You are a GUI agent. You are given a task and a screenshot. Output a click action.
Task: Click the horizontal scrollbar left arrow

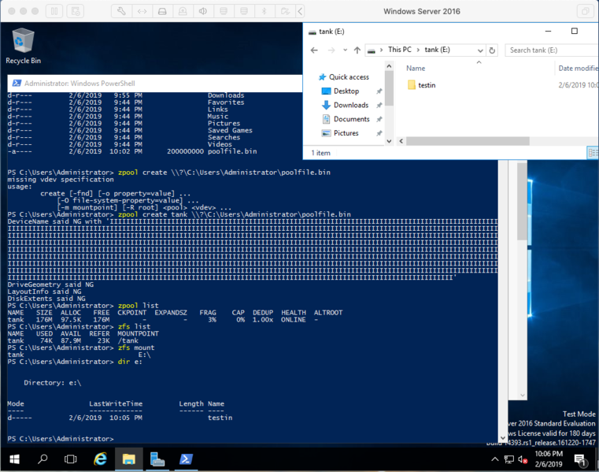click(401, 141)
